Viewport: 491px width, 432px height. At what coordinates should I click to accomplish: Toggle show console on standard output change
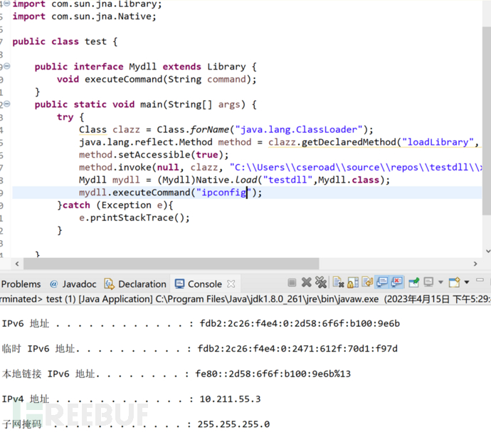click(382, 283)
